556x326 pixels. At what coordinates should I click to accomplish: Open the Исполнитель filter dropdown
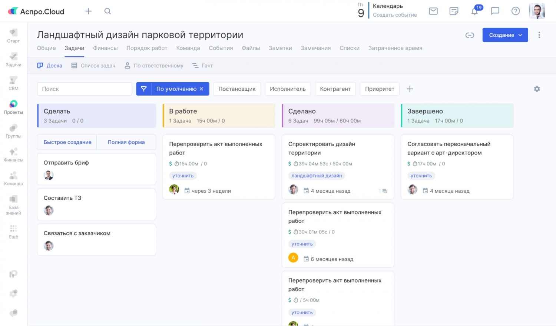point(288,89)
